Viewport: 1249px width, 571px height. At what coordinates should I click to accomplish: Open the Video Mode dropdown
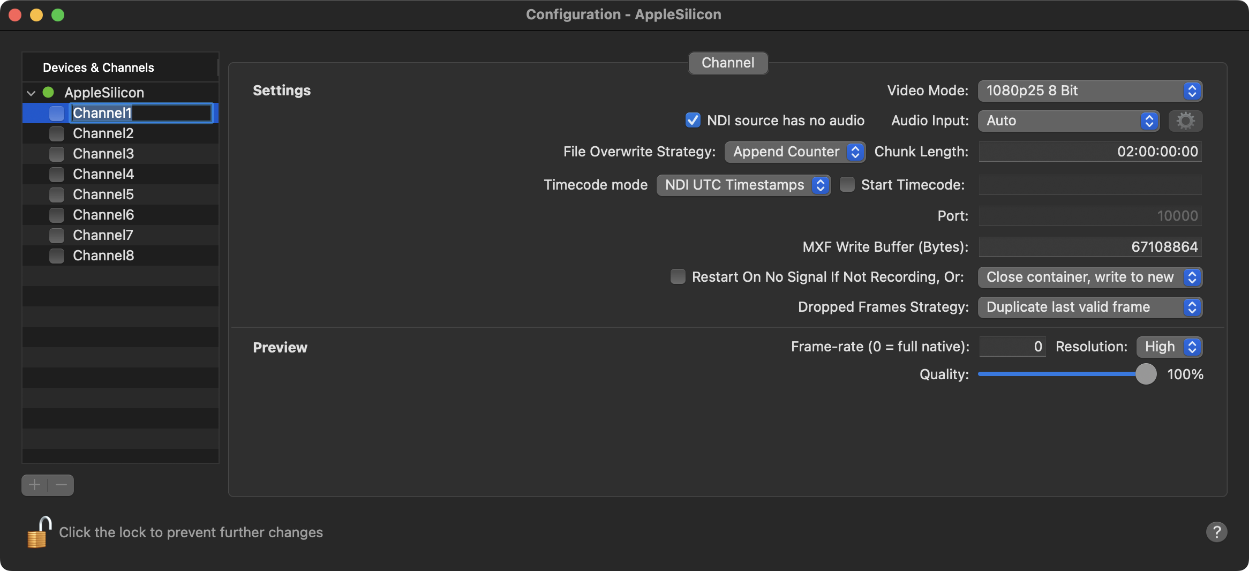1090,91
